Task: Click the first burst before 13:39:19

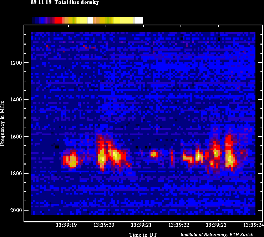Action: pos(70,159)
